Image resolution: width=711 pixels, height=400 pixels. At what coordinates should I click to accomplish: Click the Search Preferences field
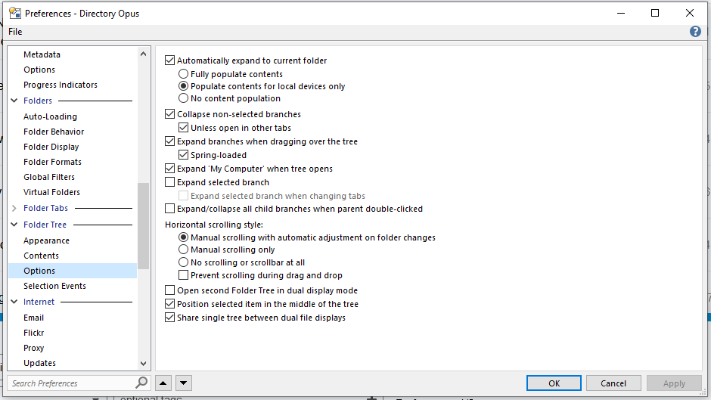point(72,383)
